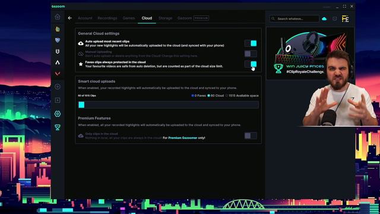
Task: Switch to the Recordings tab
Action: point(107,18)
